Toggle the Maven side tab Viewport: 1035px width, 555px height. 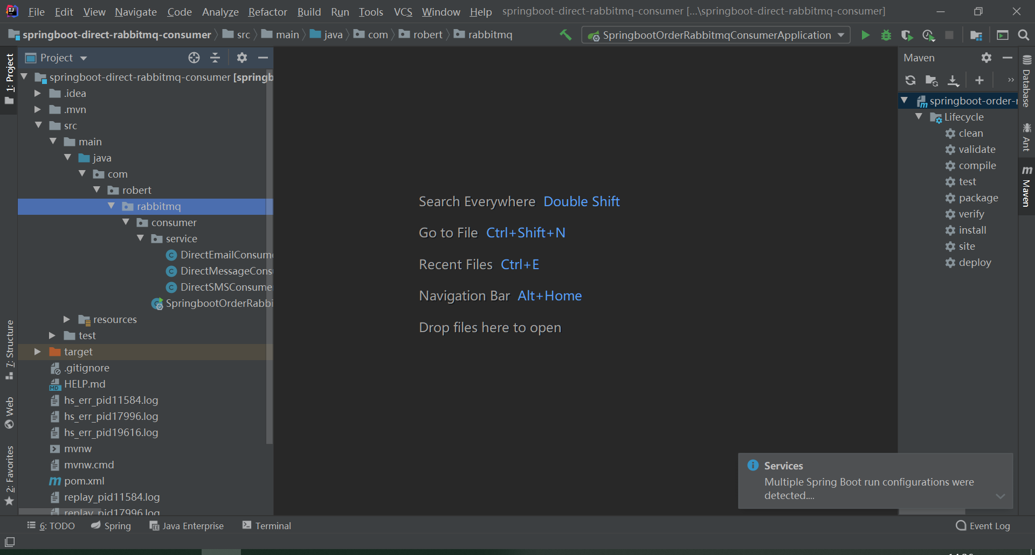coord(1026,186)
